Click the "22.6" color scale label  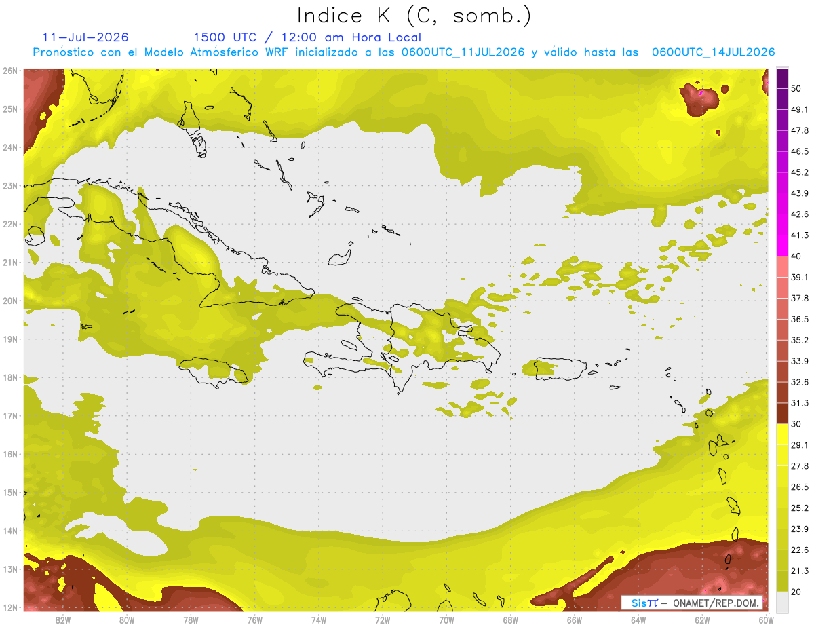tap(799, 550)
